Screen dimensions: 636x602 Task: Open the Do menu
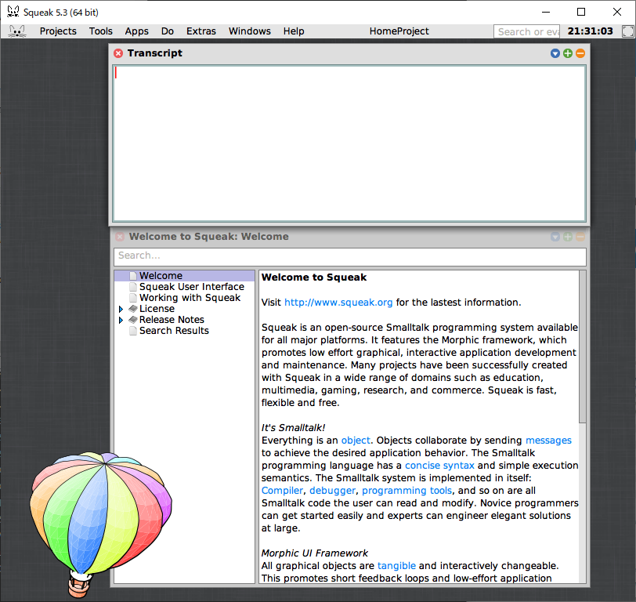pyautogui.click(x=168, y=31)
